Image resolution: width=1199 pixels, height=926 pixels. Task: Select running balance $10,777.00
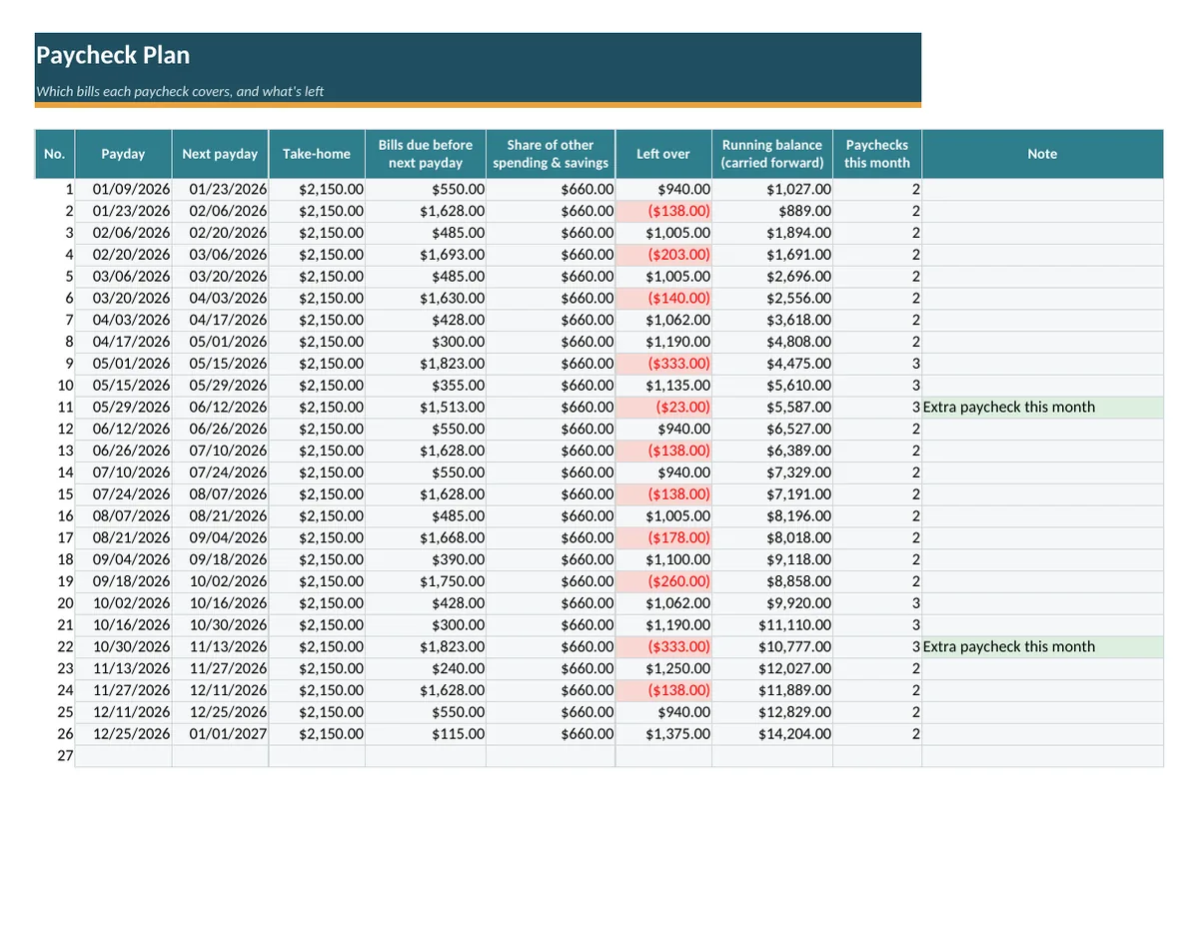click(x=772, y=646)
